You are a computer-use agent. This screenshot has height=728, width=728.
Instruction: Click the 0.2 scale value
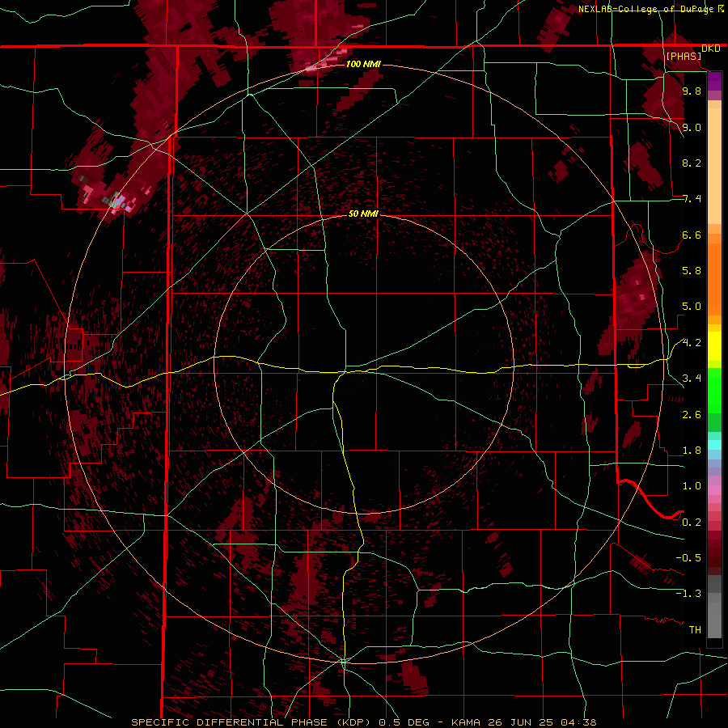[692, 523]
